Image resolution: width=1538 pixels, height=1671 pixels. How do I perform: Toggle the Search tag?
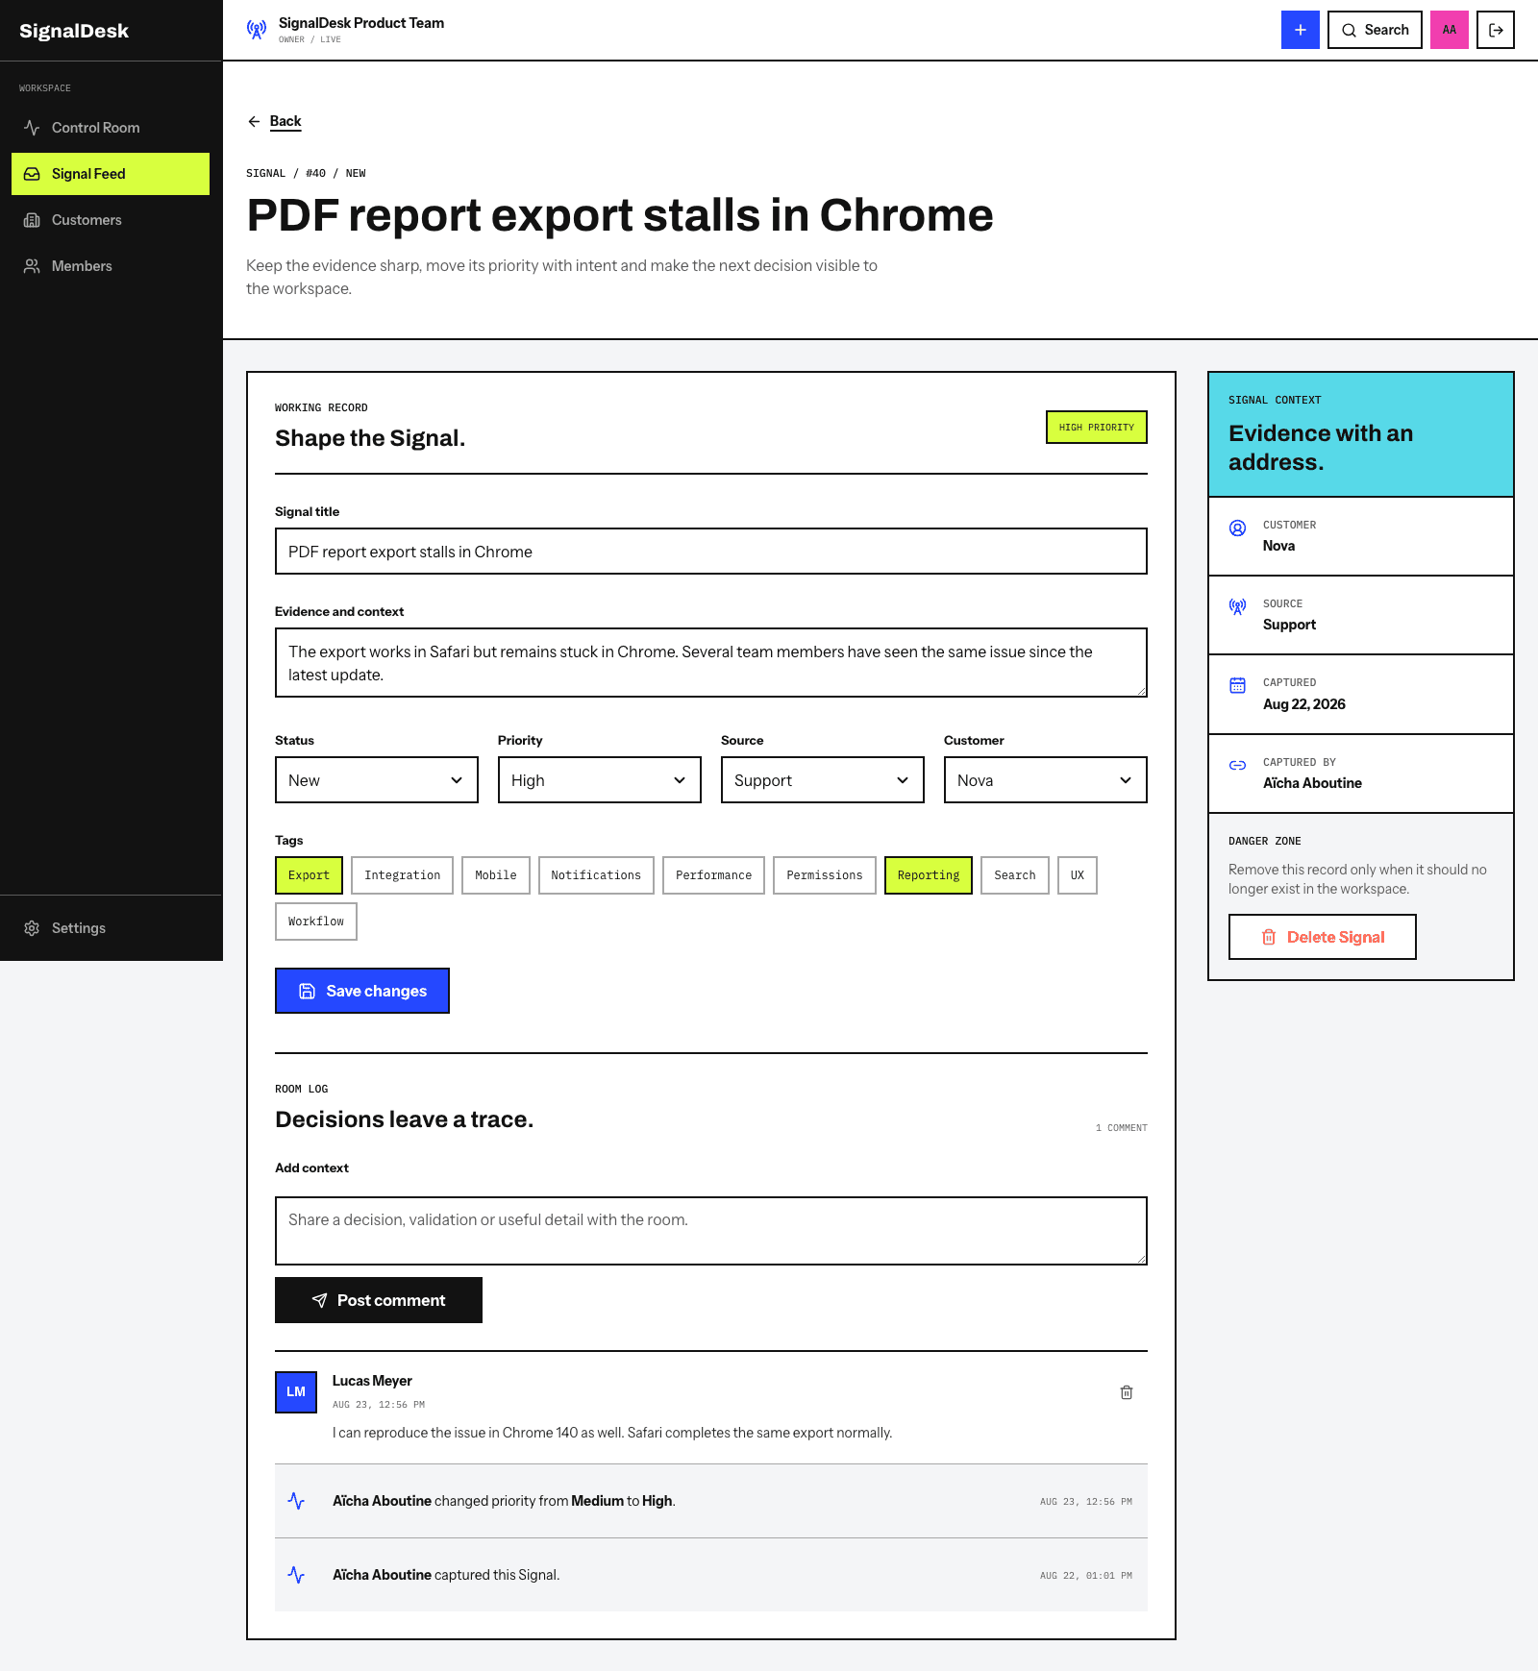tap(1015, 875)
